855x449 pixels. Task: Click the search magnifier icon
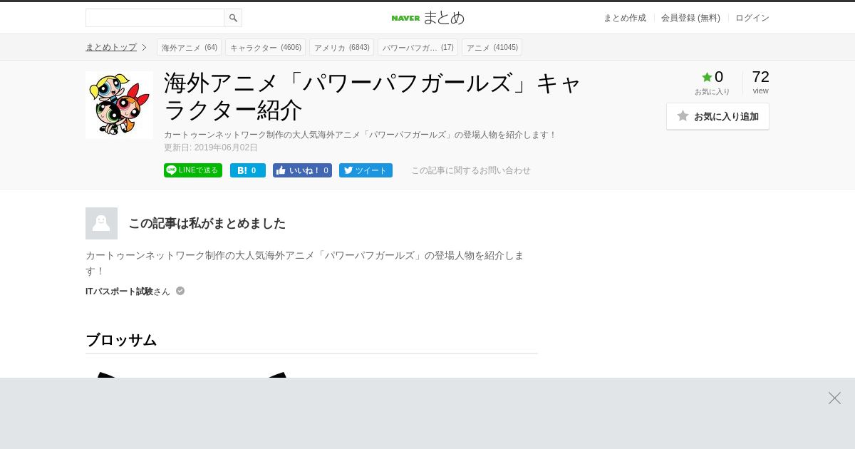(x=233, y=18)
